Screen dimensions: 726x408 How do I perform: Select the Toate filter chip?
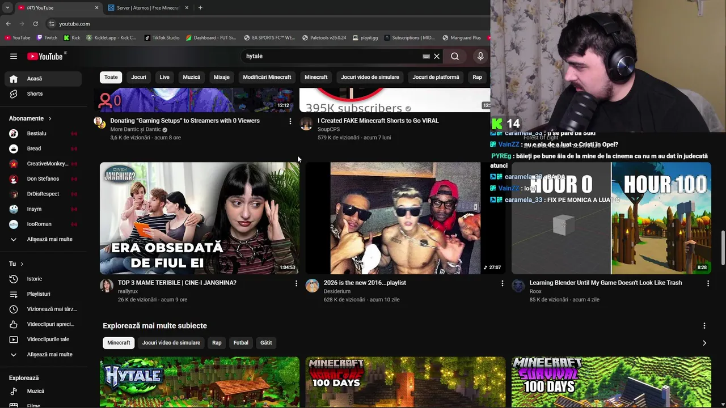(x=111, y=77)
